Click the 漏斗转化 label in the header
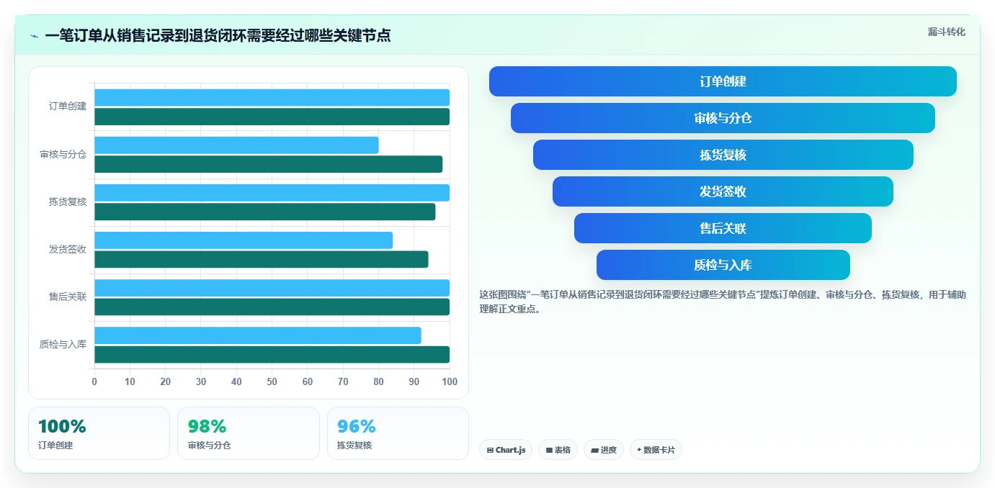995x488 pixels. pos(946,32)
